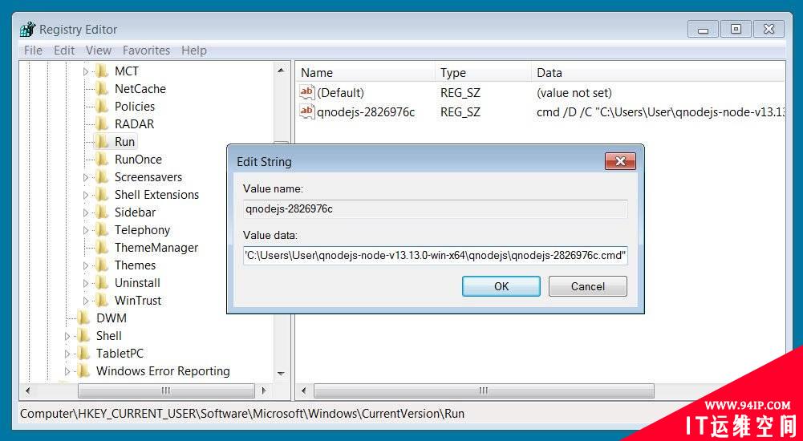The image size is (803, 441).
Task: Click tree pane scroll right arrow
Action: coord(264,390)
